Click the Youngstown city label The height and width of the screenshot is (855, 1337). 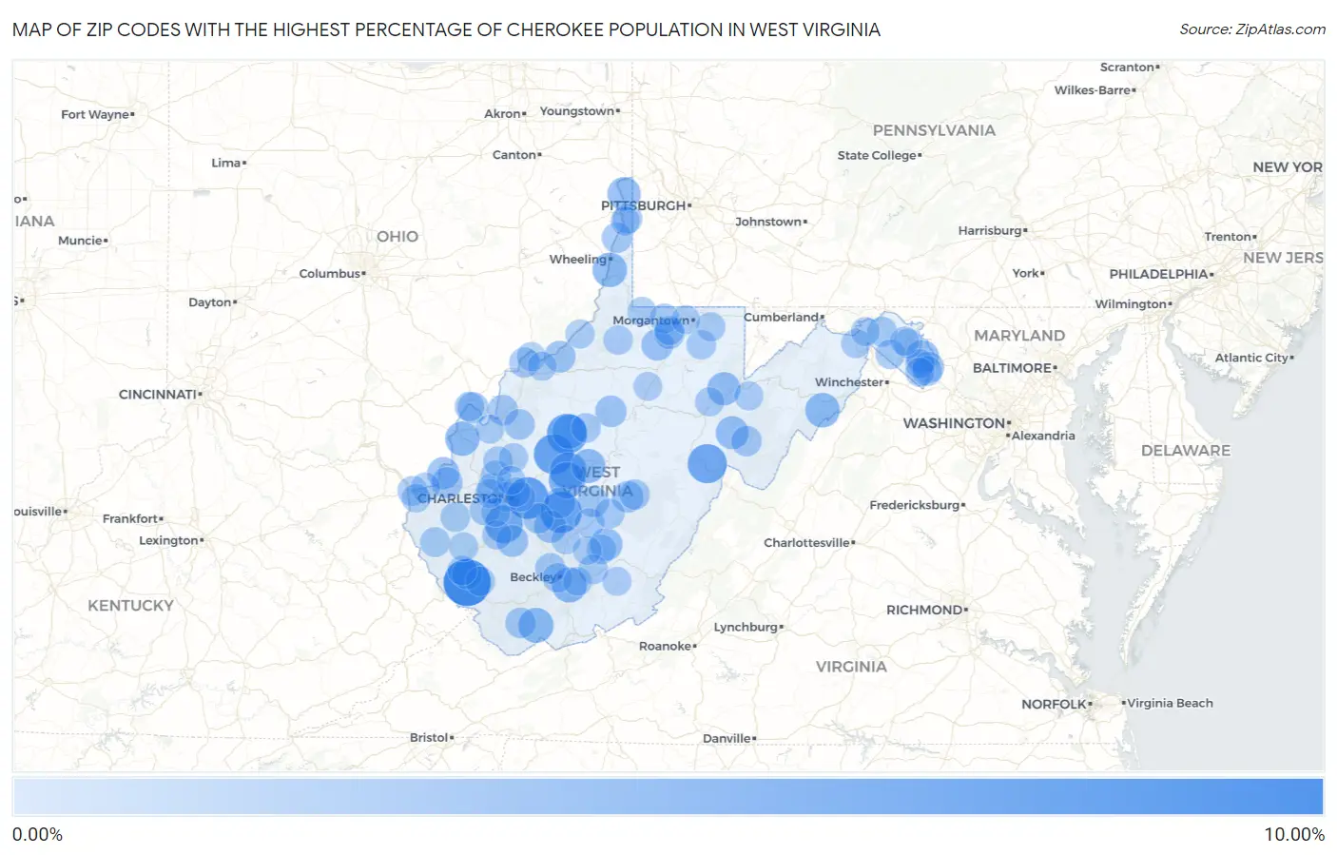[578, 111]
